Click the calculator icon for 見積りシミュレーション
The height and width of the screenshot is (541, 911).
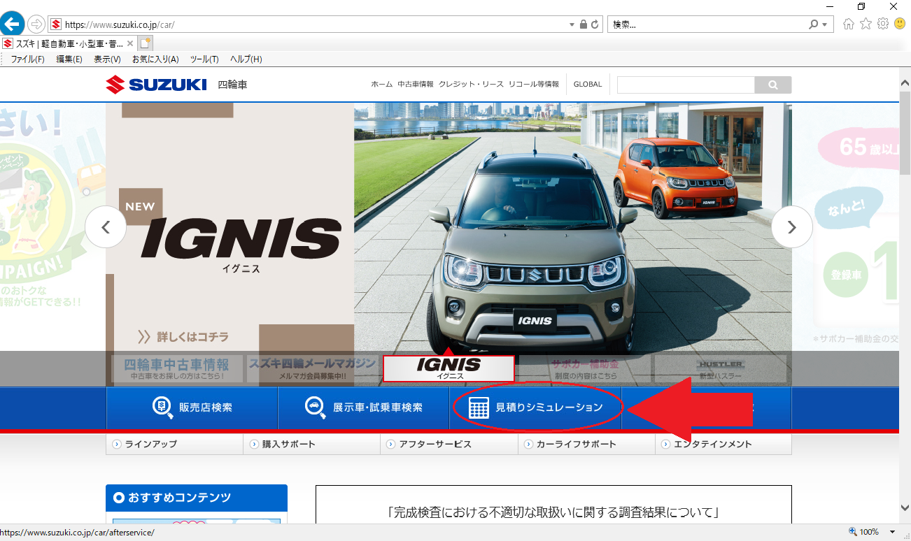point(479,408)
